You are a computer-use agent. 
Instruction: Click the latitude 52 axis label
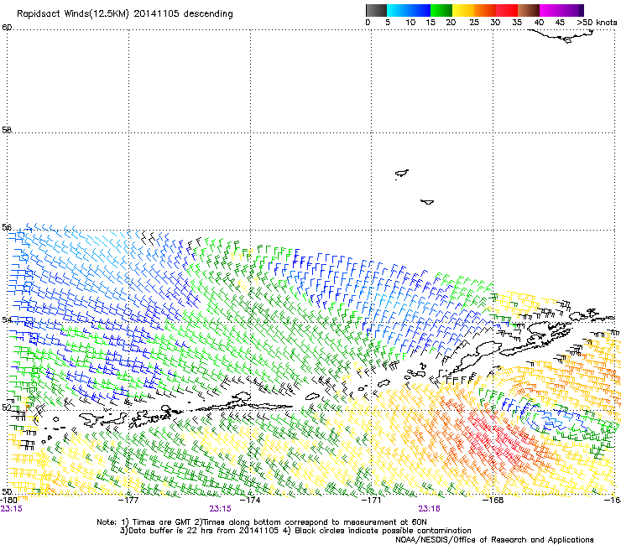click(x=7, y=407)
